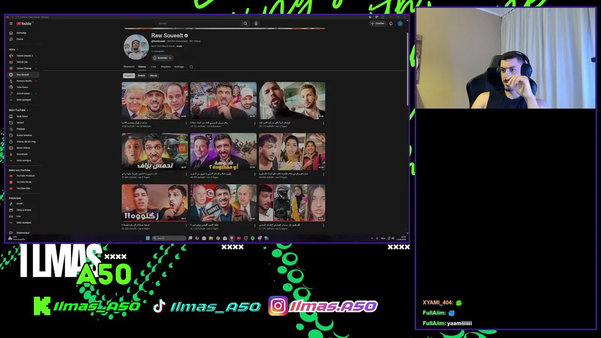Sort videos by Beliebt chip
Image resolution: width=601 pixels, height=338 pixels.
pyautogui.click(x=141, y=76)
